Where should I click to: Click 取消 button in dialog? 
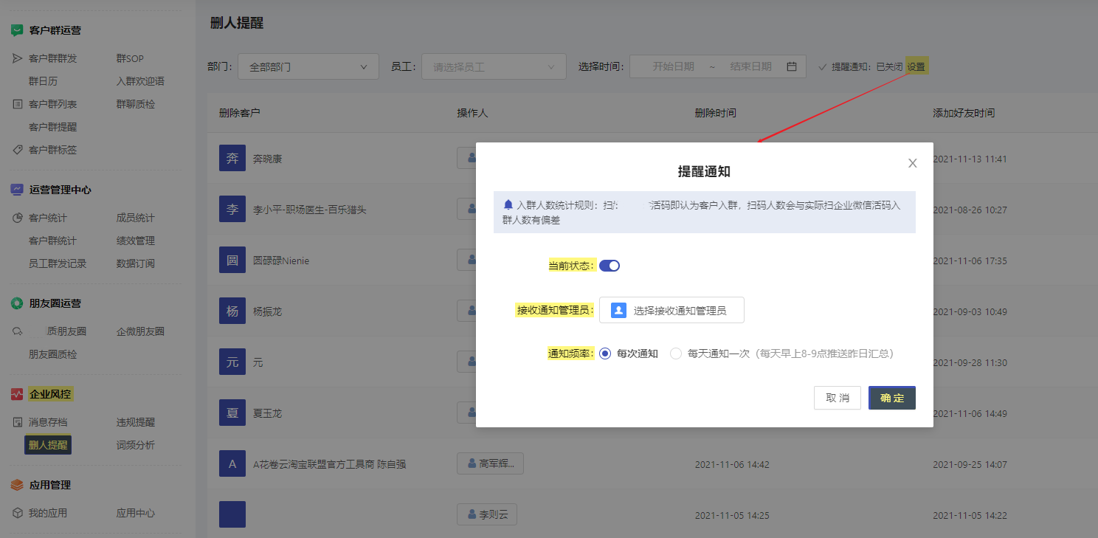[x=838, y=398]
